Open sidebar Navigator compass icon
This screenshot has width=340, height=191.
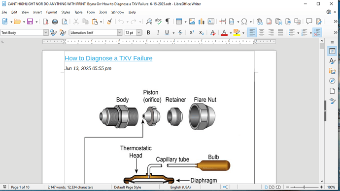[332, 81]
